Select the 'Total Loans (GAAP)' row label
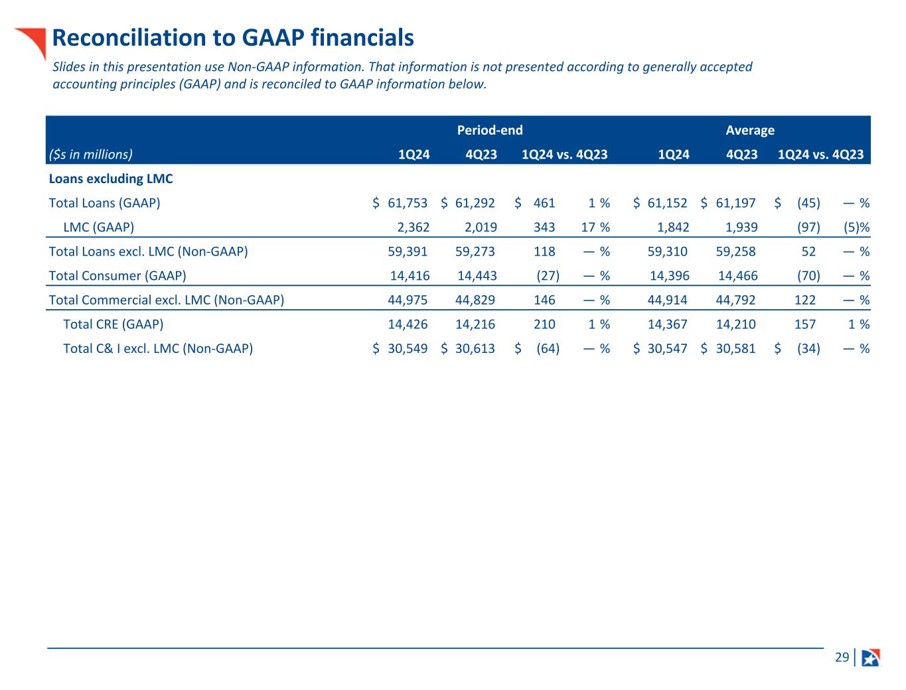 tap(105, 203)
